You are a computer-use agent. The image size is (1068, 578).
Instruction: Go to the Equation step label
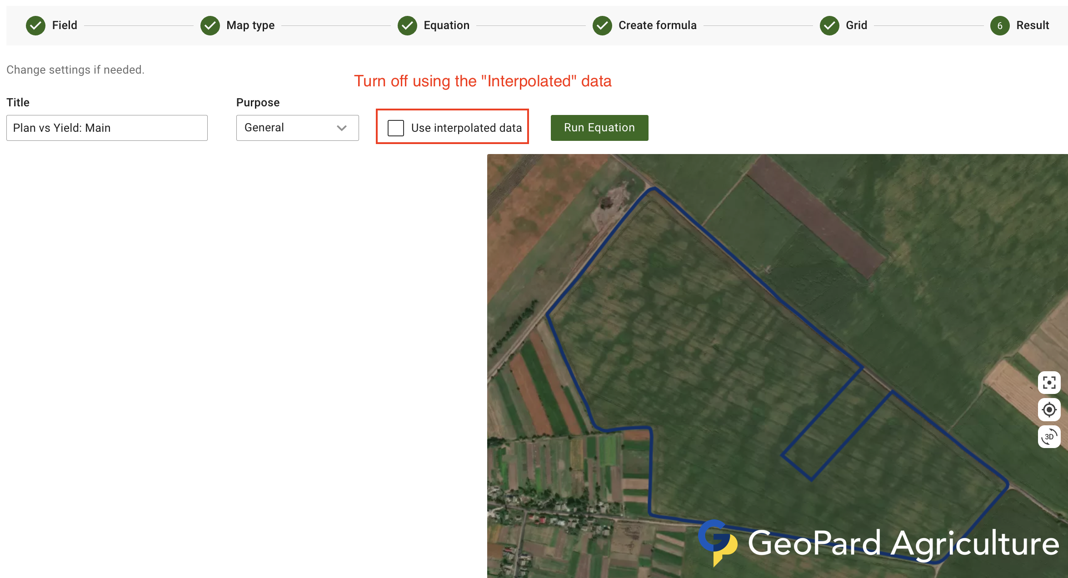[x=446, y=25]
